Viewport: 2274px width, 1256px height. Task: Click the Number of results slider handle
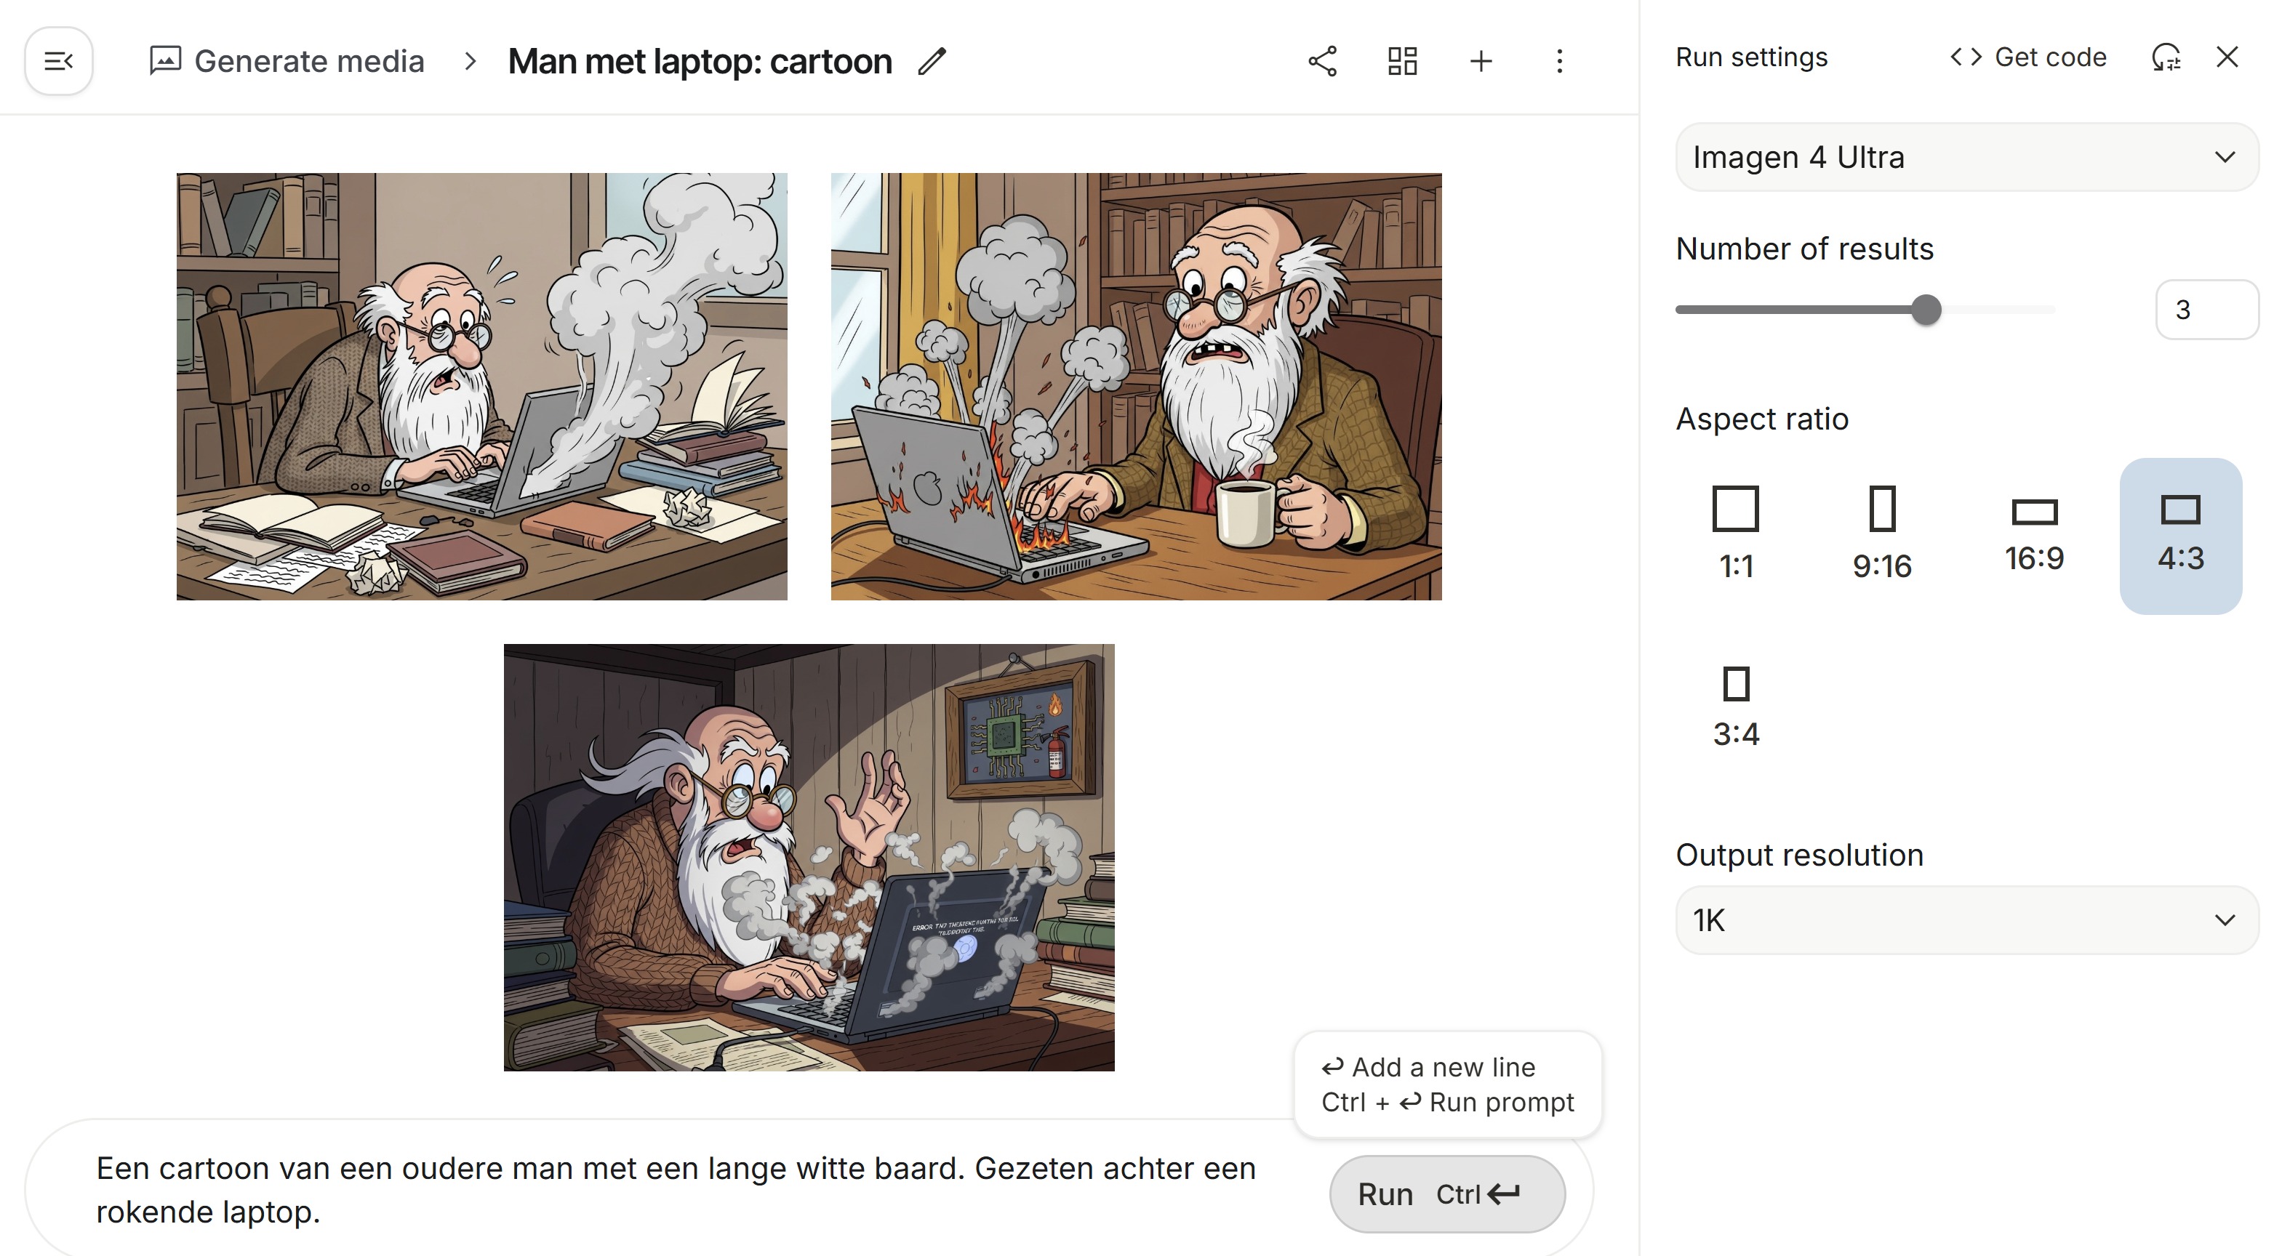1926,310
